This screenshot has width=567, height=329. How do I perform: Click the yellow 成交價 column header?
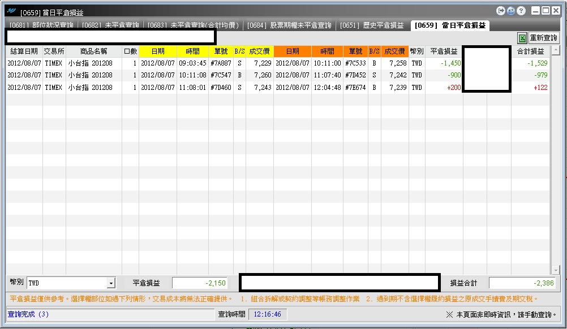click(260, 51)
